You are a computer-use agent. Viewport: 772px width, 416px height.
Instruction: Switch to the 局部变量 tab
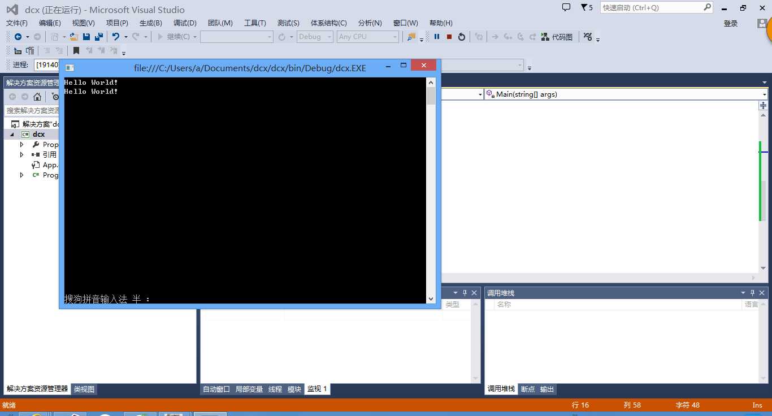(x=249, y=389)
